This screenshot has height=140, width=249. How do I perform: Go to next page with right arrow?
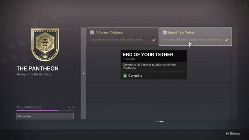[x=235, y=73]
